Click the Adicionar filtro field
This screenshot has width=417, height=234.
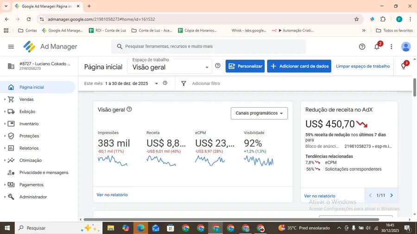[206, 84]
